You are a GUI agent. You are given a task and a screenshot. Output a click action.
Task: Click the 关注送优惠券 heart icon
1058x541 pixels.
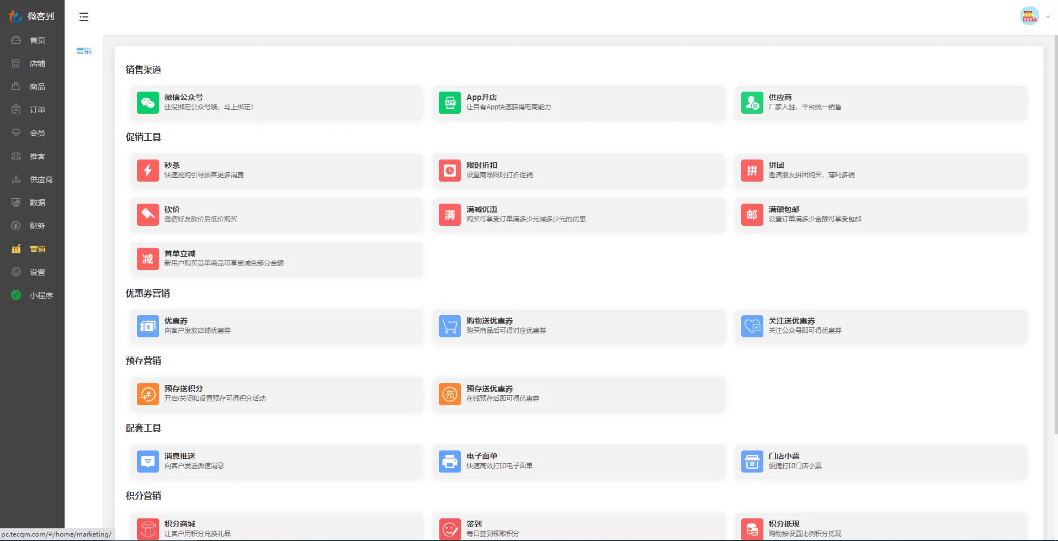pos(752,326)
